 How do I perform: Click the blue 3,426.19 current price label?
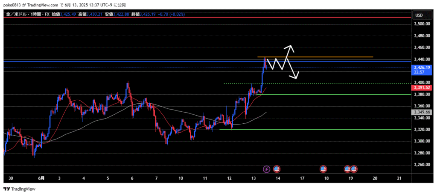[x=421, y=67]
